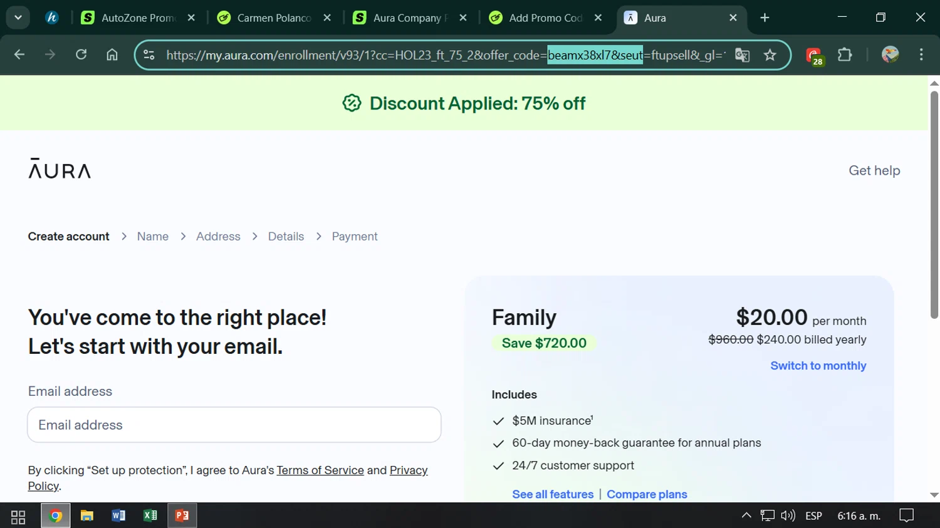Select the Create account breadcrumb step
Image resolution: width=940 pixels, height=528 pixels.
68,236
